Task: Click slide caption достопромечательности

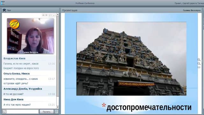Action: tap(149, 107)
